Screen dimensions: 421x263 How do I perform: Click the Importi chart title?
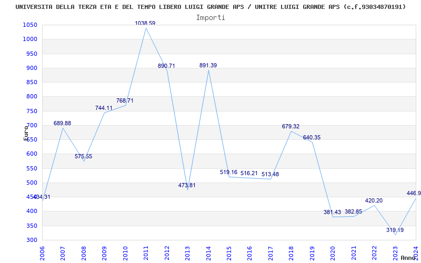(210, 18)
